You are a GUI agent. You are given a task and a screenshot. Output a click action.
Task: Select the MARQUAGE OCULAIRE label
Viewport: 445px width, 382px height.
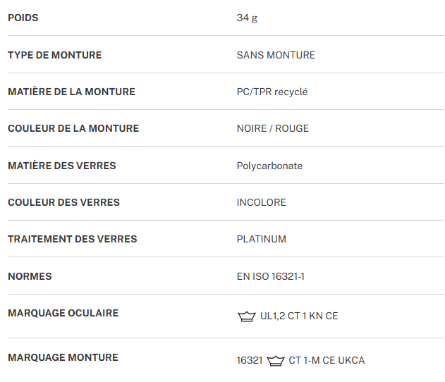tap(63, 313)
